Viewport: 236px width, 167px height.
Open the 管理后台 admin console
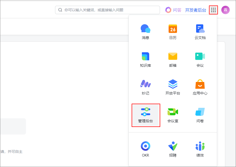point(146,115)
